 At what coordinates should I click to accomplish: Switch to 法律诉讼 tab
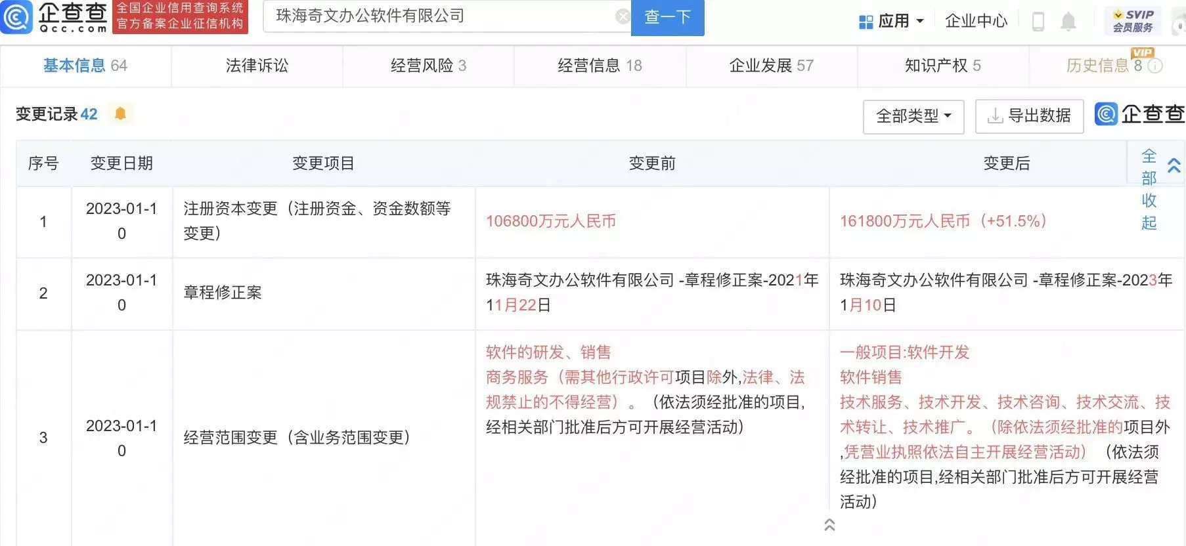point(257,66)
